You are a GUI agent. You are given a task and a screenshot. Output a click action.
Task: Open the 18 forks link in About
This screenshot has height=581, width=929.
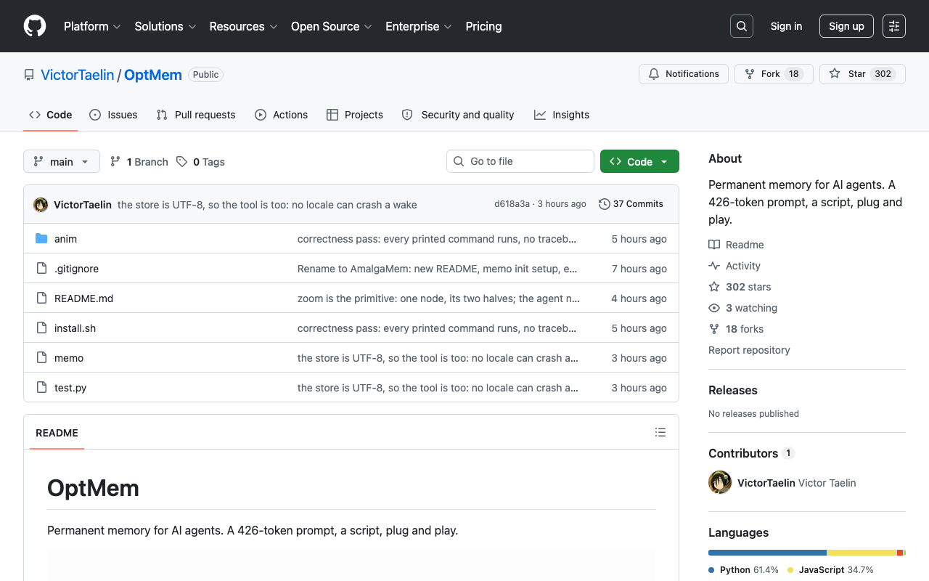click(x=736, y=329)
